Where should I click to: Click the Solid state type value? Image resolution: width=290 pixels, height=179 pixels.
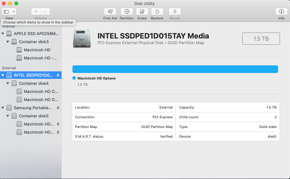268,127
